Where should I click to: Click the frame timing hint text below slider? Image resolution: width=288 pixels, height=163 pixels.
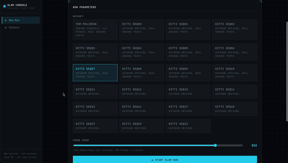coord(108,150)
